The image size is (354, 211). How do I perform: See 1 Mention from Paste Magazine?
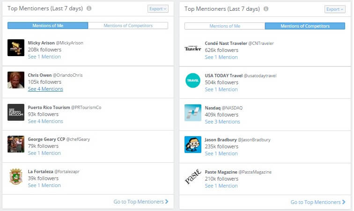221,186
